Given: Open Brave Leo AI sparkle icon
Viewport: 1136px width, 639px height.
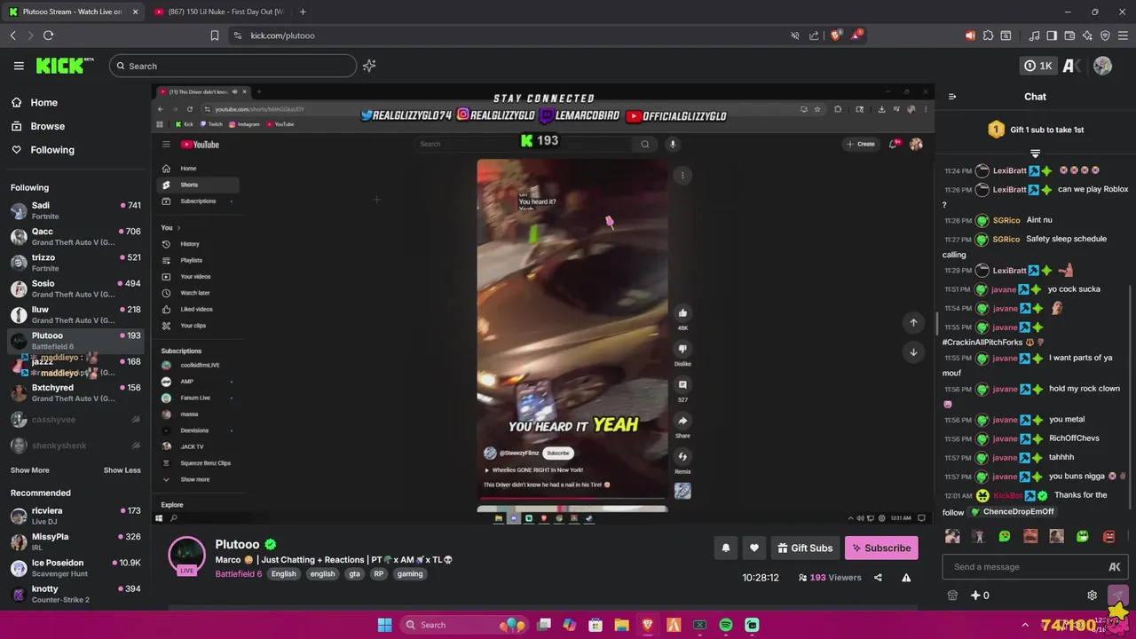Looking at the screenshot, I should coord(1087,35).
